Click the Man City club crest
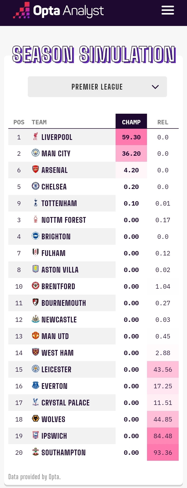The width and height of the screenshot is (187, 488). tap(36, 153)
